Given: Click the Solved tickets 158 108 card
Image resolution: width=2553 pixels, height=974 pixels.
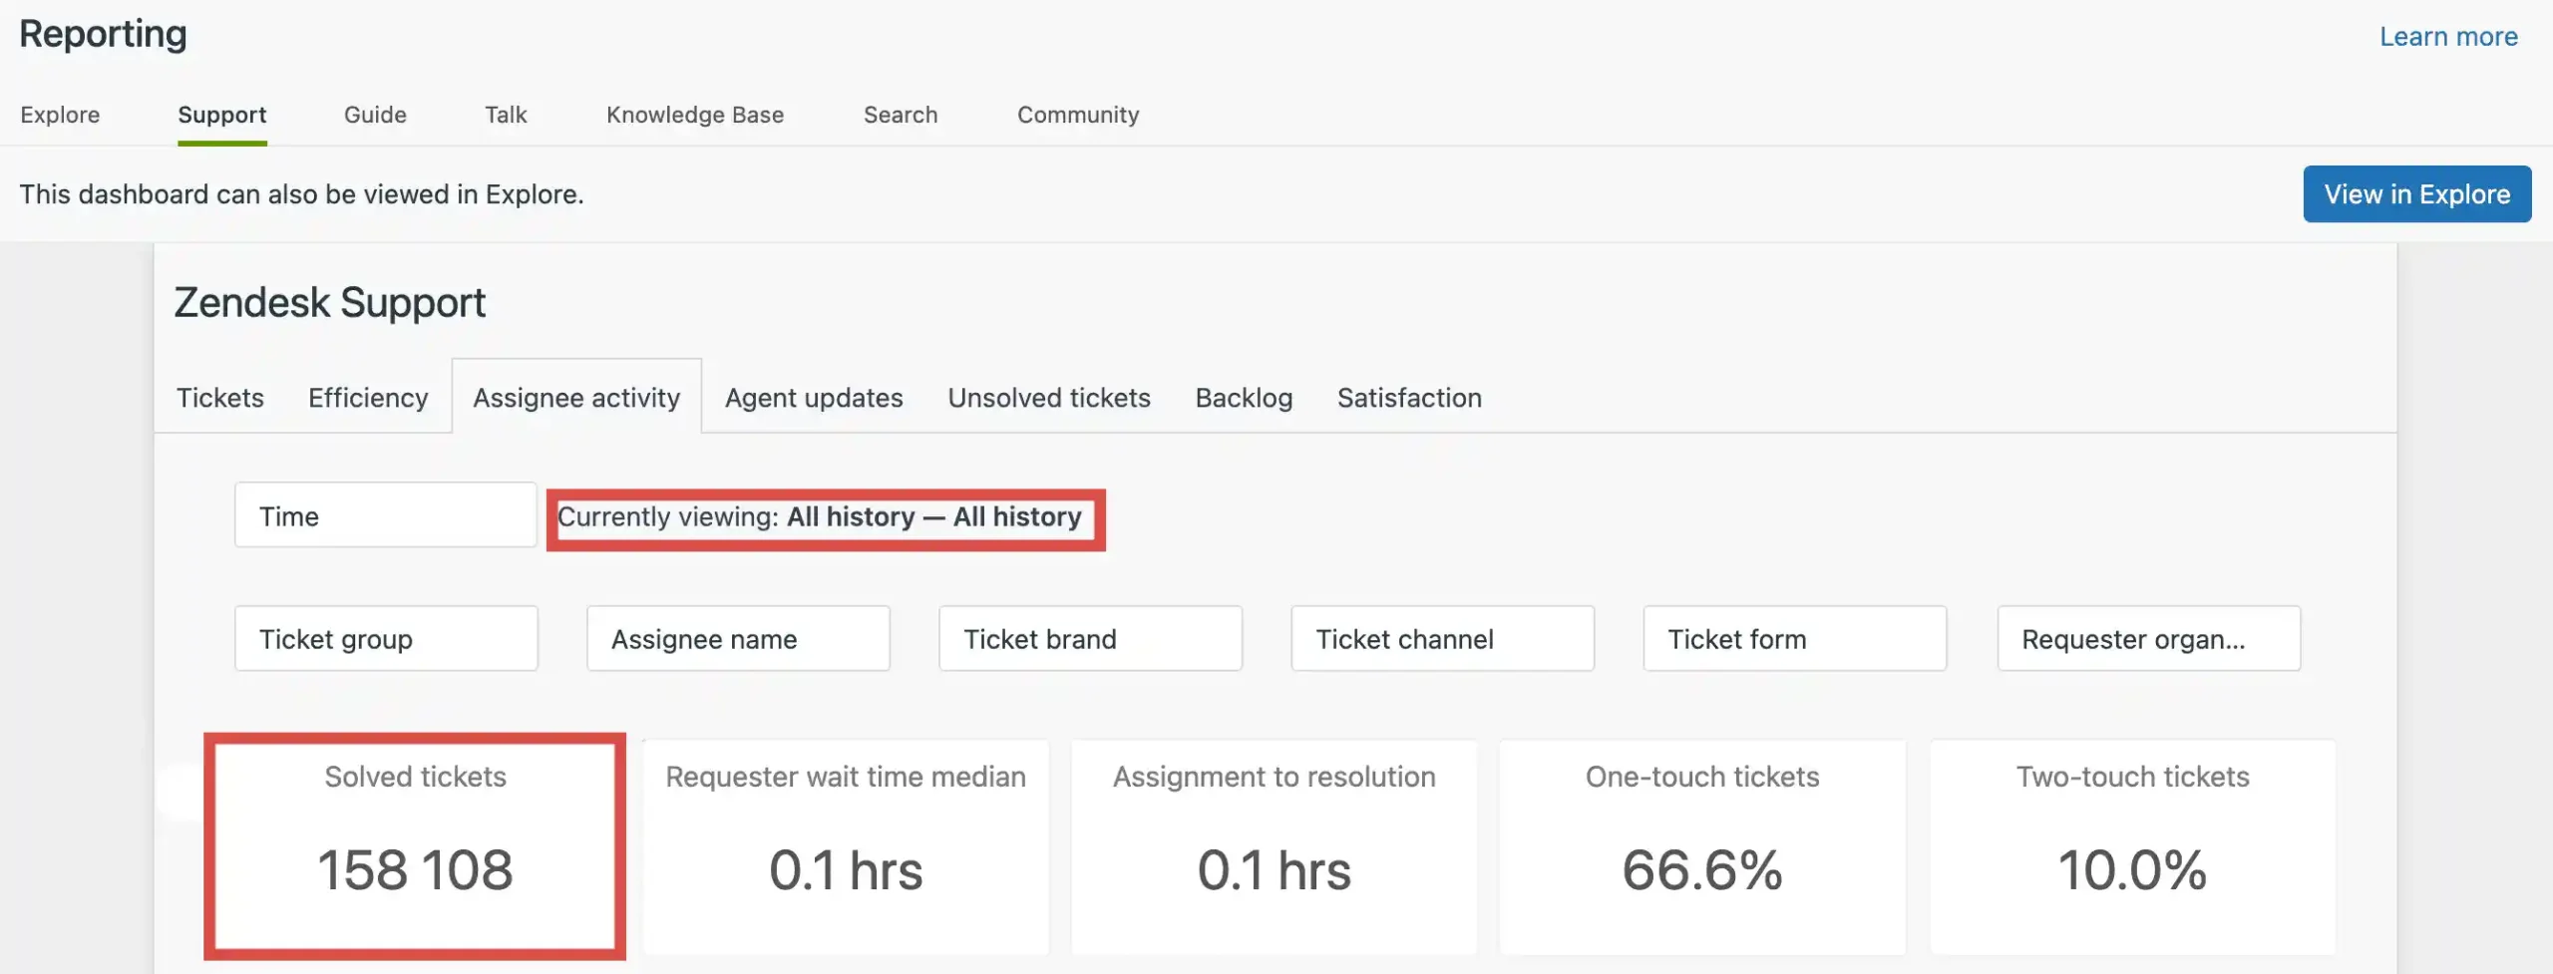Looking at the screenshot, I should (x=415, y=846).
